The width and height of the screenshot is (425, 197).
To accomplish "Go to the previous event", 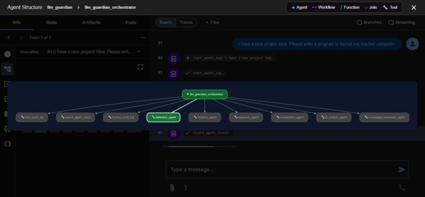I will 8,37.
